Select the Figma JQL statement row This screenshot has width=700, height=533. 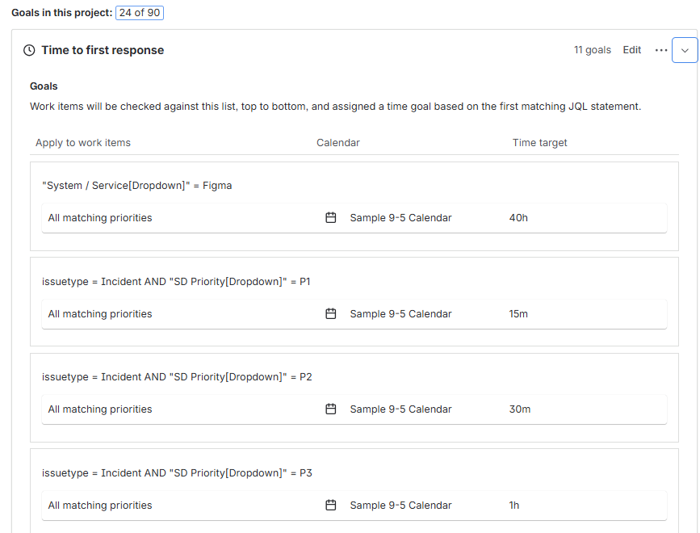137,185
